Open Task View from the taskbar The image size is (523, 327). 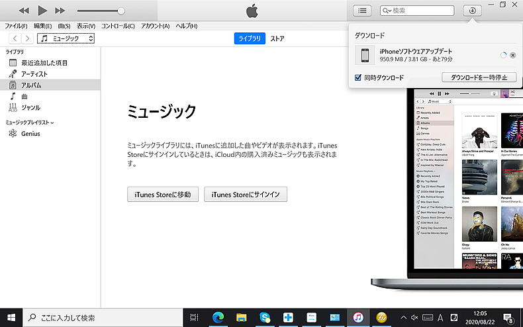[x=194, y=317]
